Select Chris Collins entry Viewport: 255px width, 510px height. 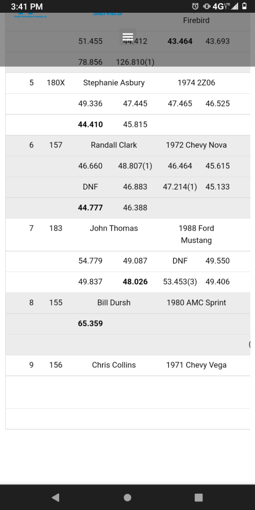(128, 365)
